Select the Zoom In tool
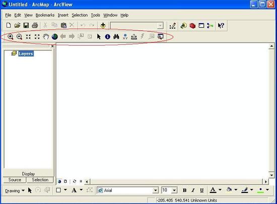277x204 pixels. 11,37
